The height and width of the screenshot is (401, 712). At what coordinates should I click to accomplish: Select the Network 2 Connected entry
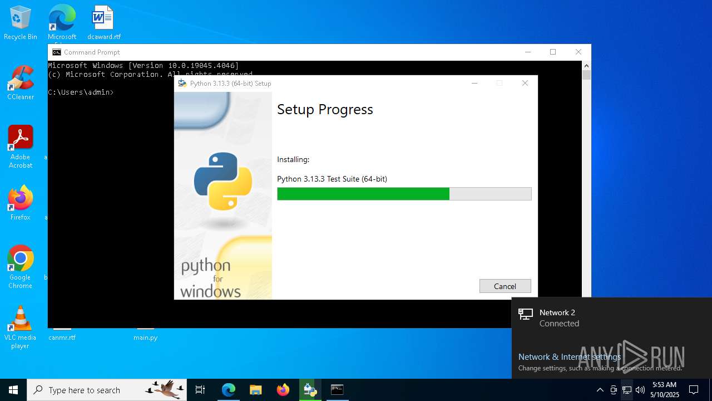612,317
